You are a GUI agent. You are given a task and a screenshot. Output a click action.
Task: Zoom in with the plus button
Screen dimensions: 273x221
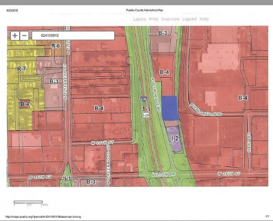pyautogui.click(x=15, y=36)
